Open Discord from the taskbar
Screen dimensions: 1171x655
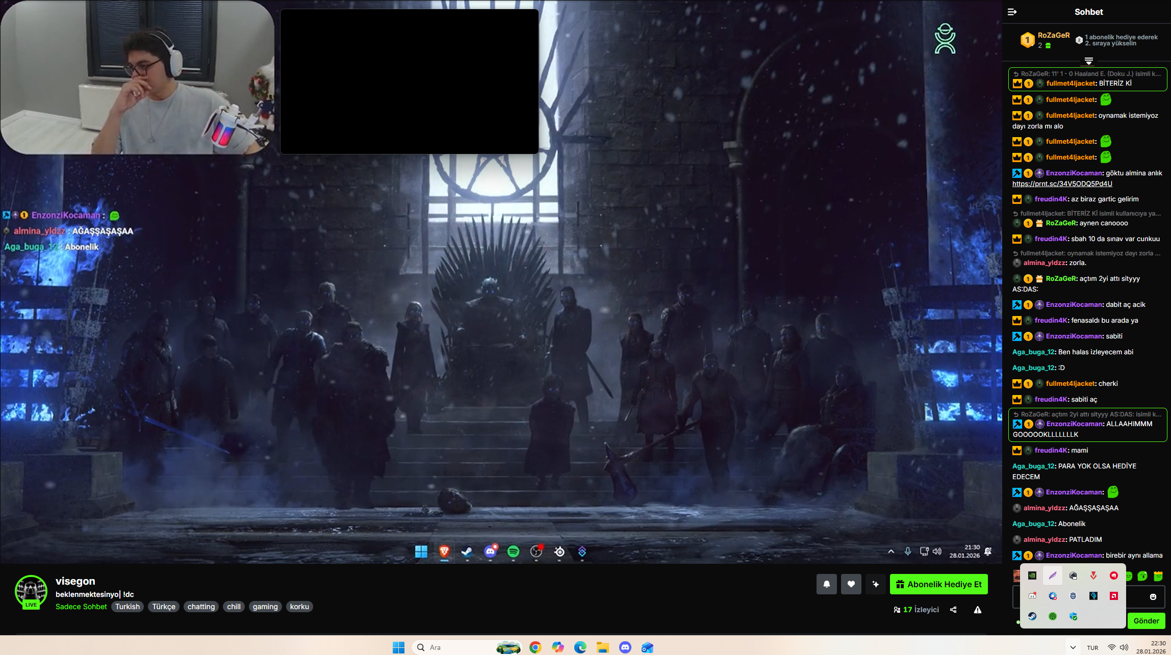625,647
